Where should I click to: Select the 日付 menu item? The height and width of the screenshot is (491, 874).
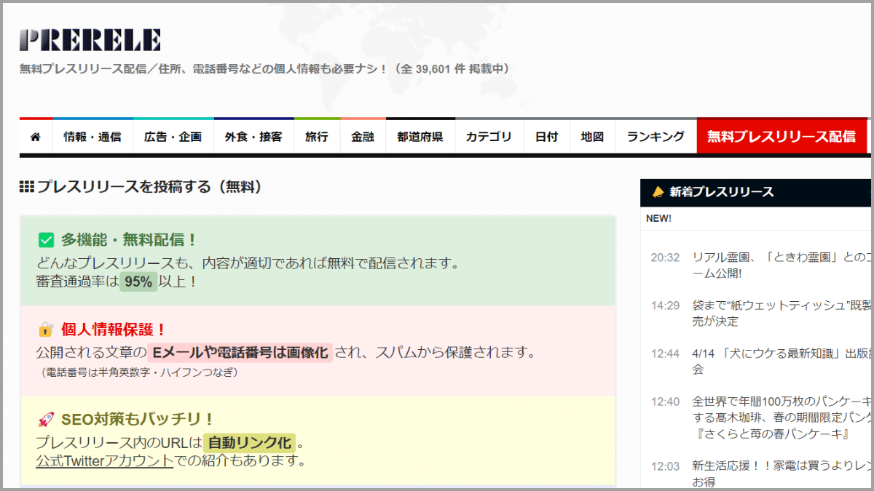click(546, 135)
